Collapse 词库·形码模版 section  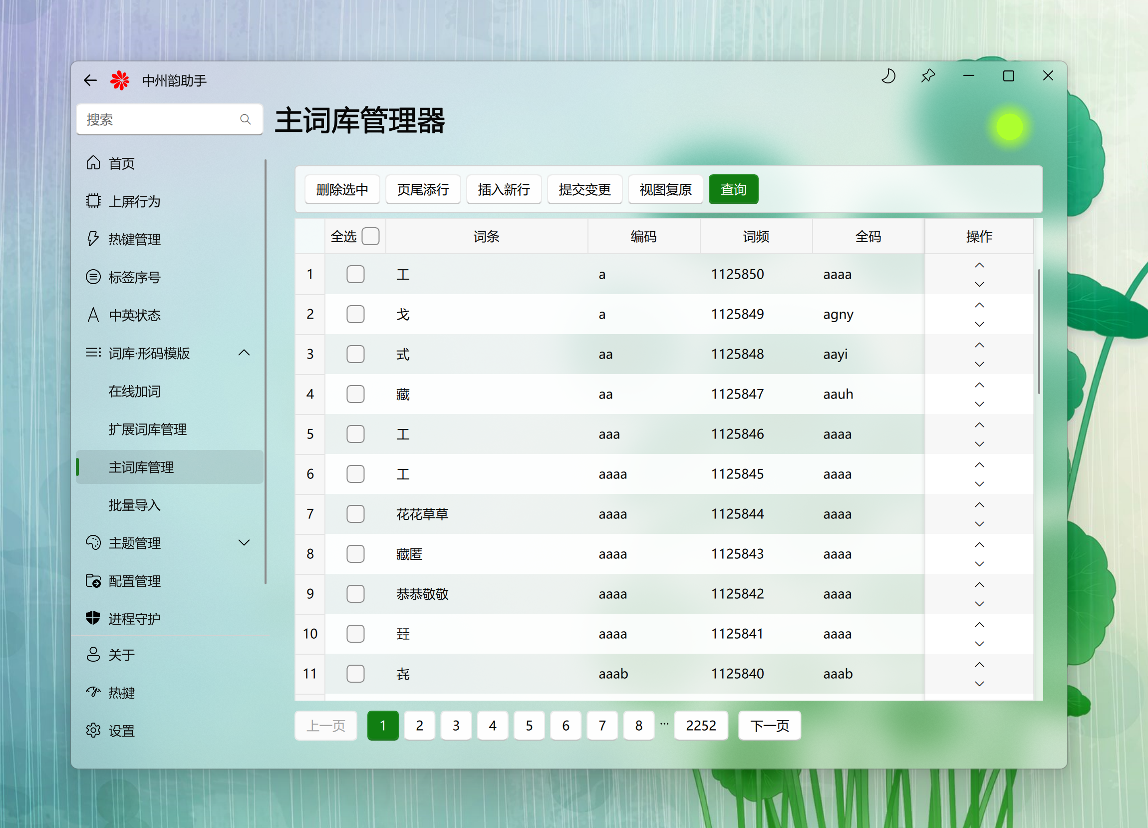pos(244,353)
